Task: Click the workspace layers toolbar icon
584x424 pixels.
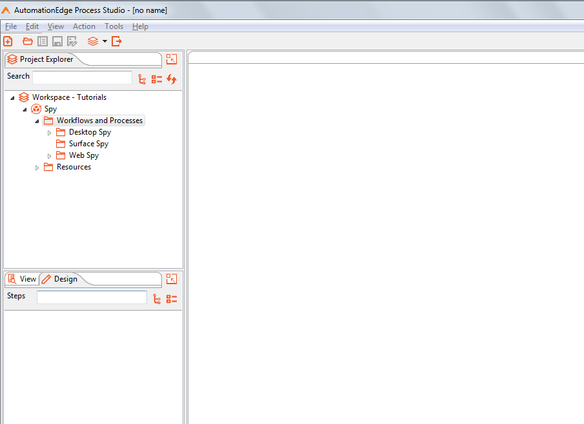Action: tap(93, 41)
